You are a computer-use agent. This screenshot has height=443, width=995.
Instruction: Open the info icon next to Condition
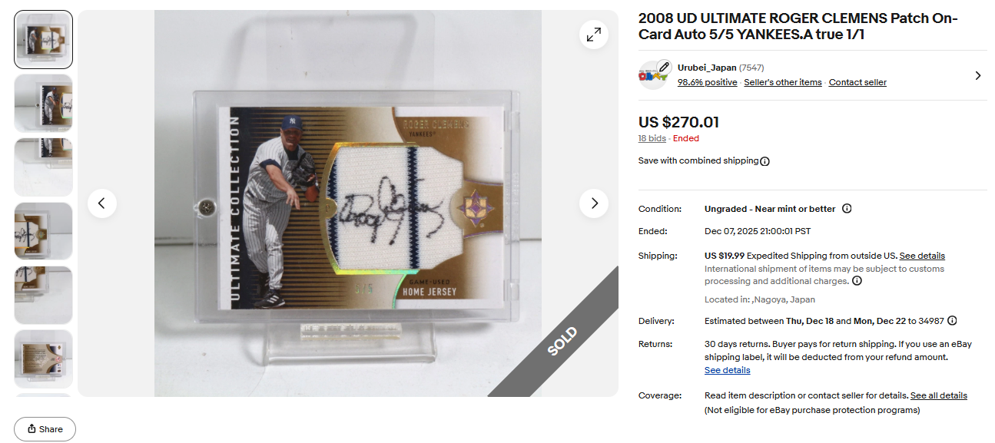pyautogui.click(x=847, y=209)
